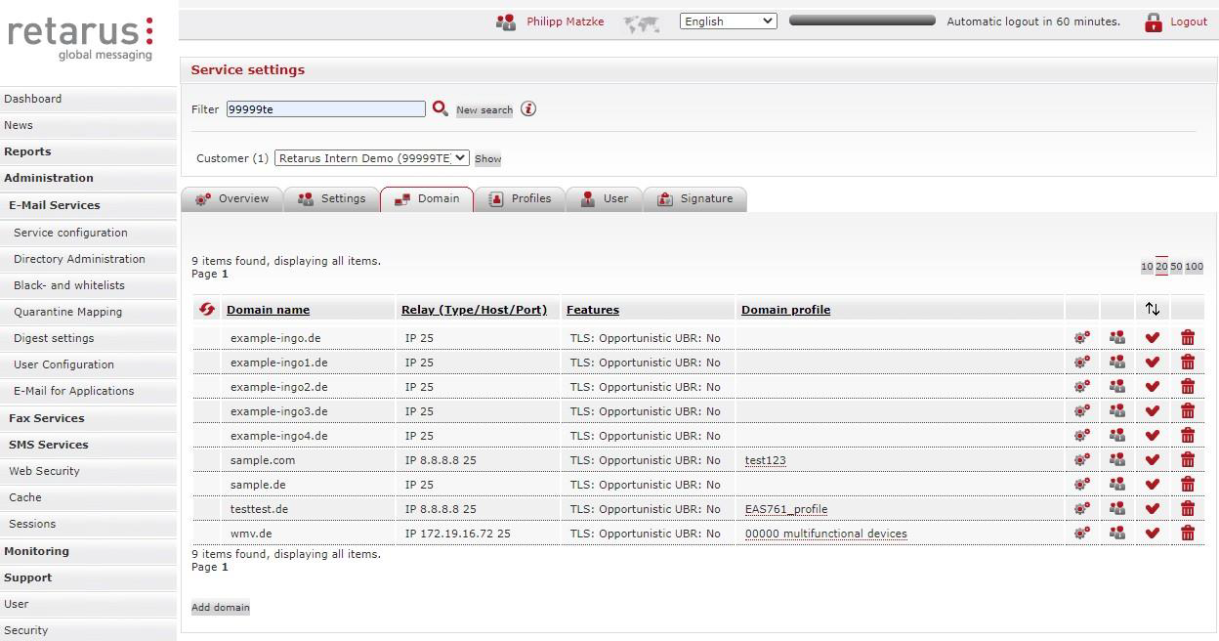
Task: Click the users icon for testtest.de row
Action: (x=1116, y=509)
